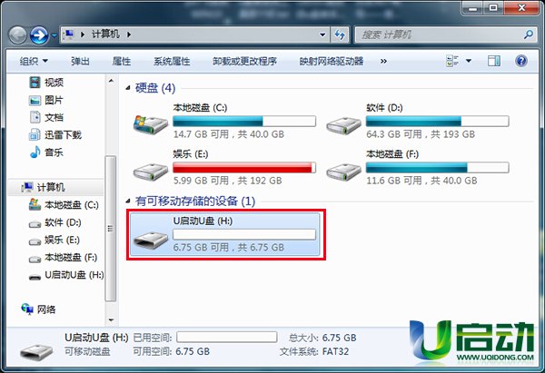Screen dimensions: 545x373
Task: Open the help question mark icon
Action: tap(521, 61)
